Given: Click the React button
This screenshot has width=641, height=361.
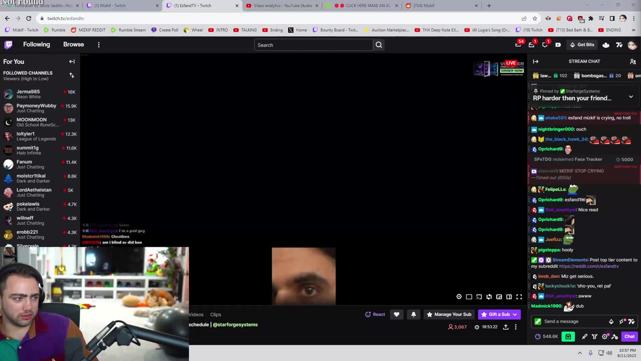Looking at the screenshot, I should [375, 314].
